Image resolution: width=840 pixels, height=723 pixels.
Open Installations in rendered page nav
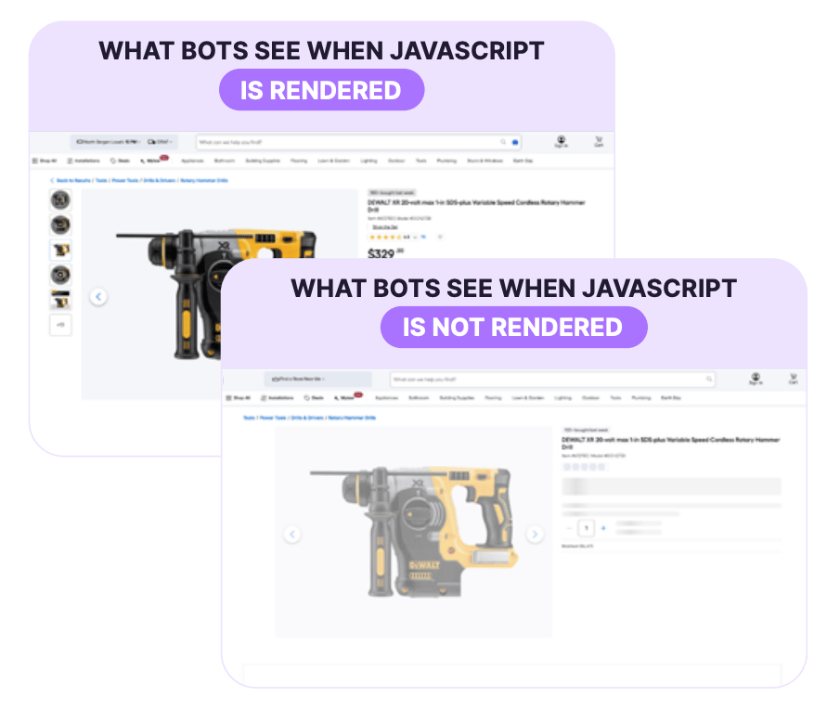click(84, 161)
